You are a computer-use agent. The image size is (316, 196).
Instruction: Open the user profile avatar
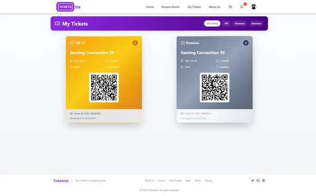[254, 7]
